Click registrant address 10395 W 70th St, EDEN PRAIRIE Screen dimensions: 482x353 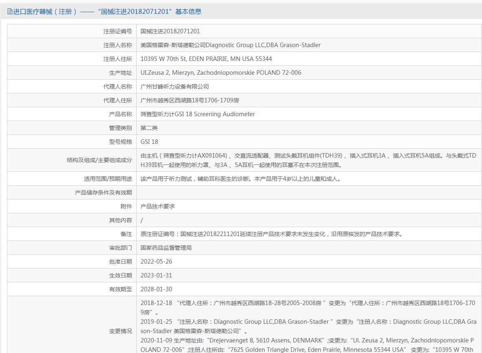206,59
